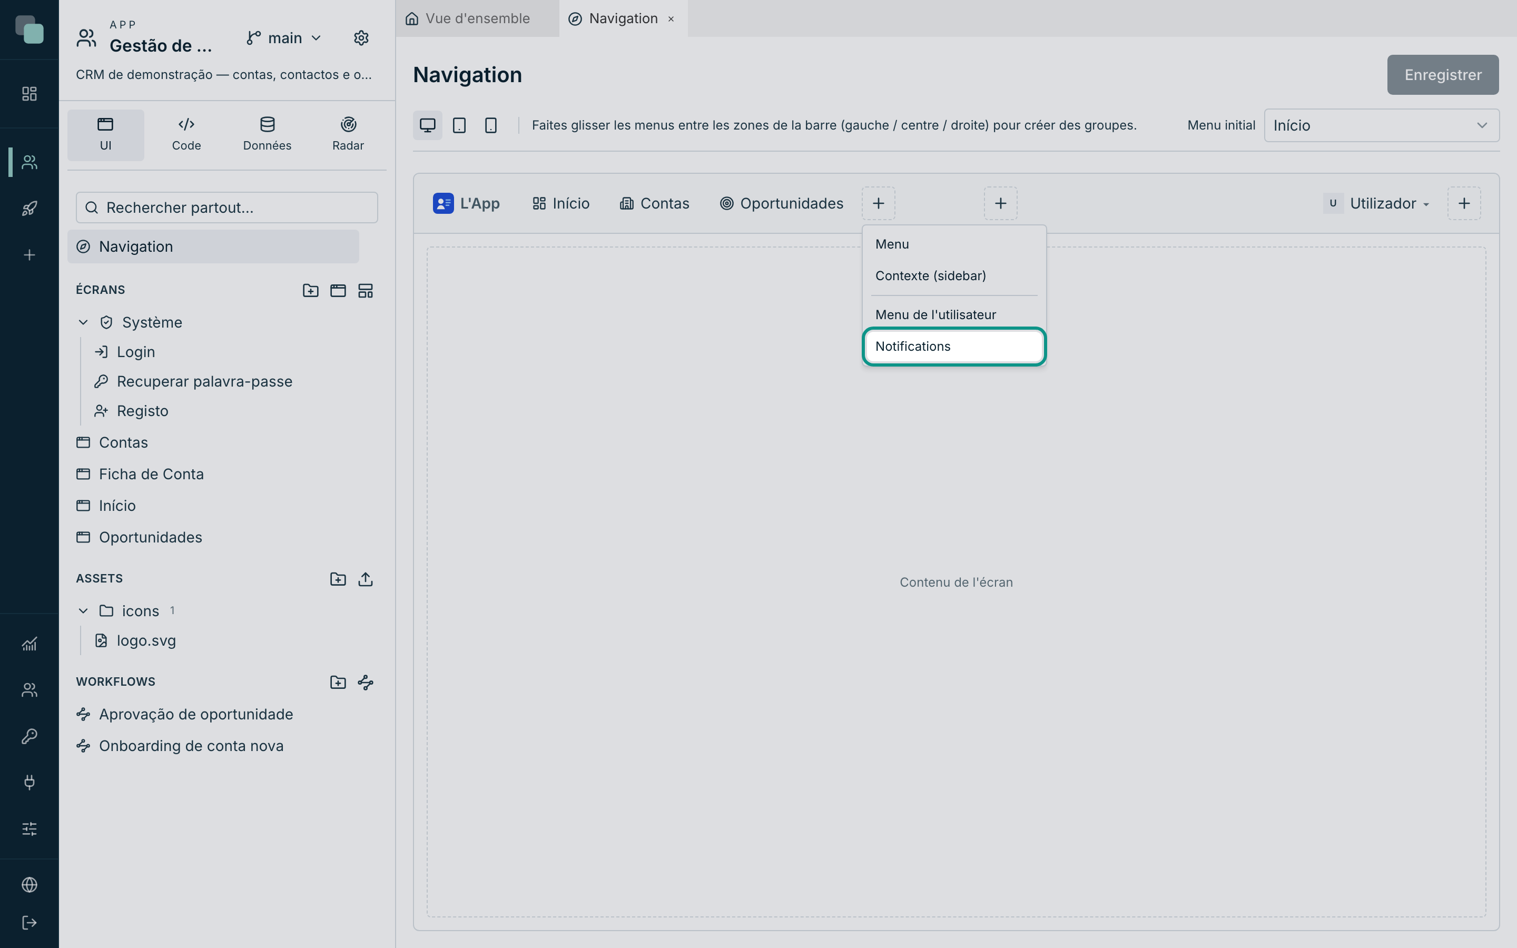This screenshot has height=948, width=1517.
Task: Click the globe language icon
Action: [29, 885]
